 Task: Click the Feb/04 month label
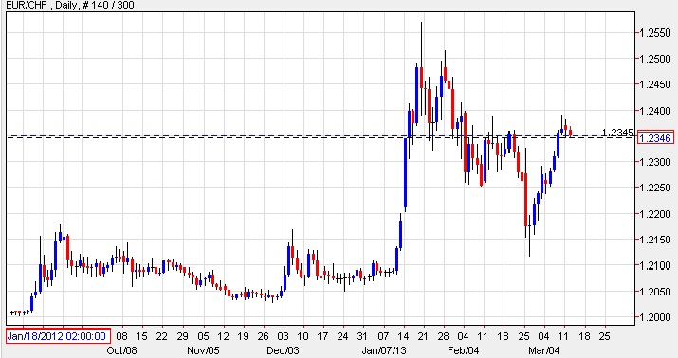point(464,350)
